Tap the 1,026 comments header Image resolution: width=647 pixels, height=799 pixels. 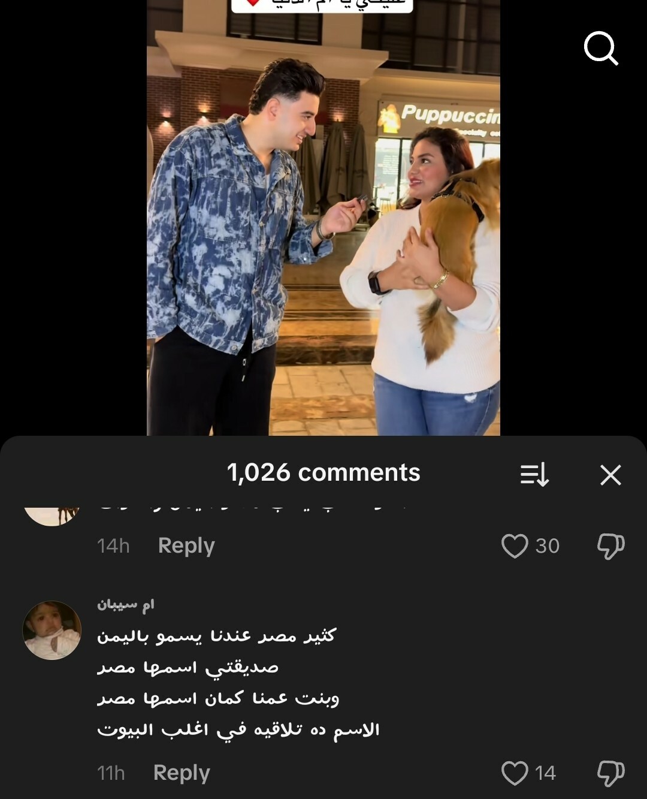323,472
